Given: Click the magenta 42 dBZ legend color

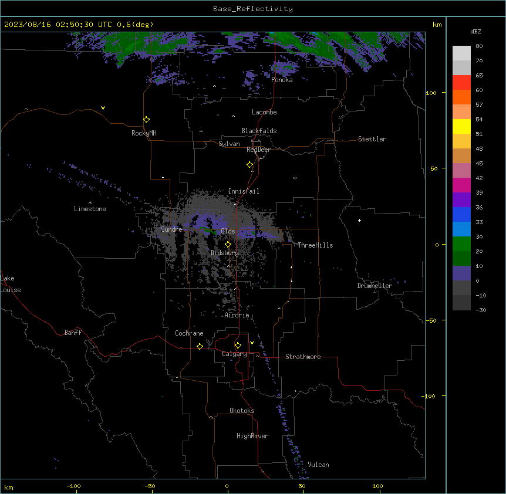Looking at the screenshot, I should (x=461, y=185).
